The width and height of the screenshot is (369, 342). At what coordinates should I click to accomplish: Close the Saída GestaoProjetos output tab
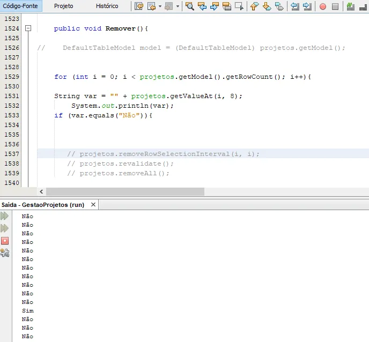coord(93,205)
